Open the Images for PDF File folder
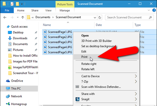 coord(23,61)
